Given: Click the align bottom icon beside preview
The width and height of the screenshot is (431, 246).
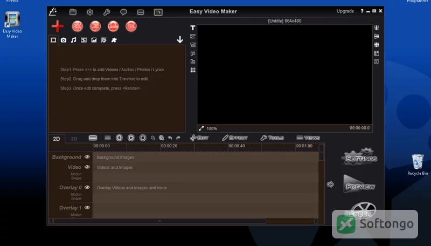Looking at the screenshot, I should point(193,61).
